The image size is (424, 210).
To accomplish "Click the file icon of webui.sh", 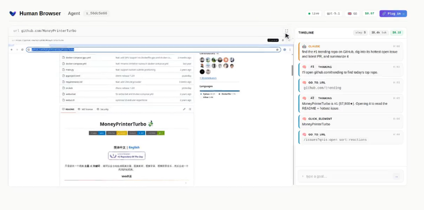I will 63,100.
